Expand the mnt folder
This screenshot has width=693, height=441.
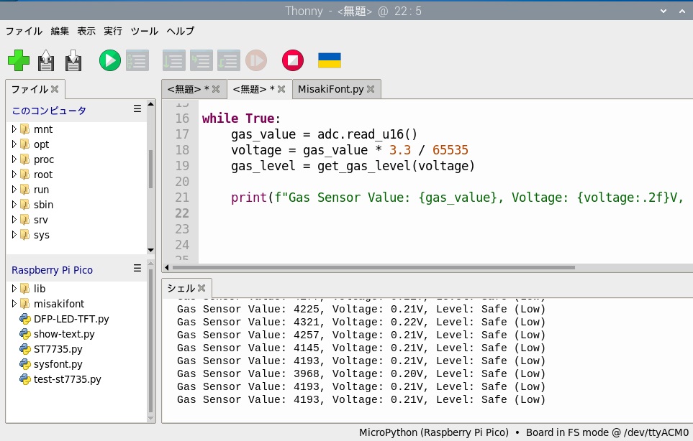[14, 129]
